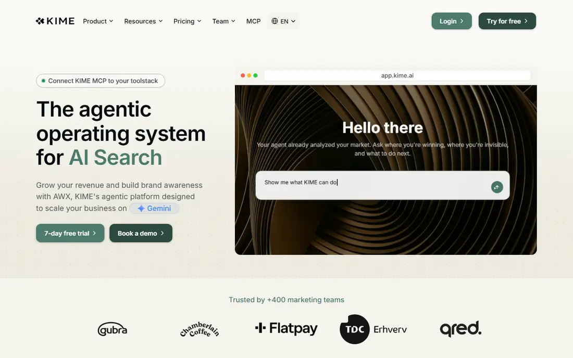This screenshot has width=573, height=358.
Task: Click the AI Search headline text
Action: click(x=116, y=158)
